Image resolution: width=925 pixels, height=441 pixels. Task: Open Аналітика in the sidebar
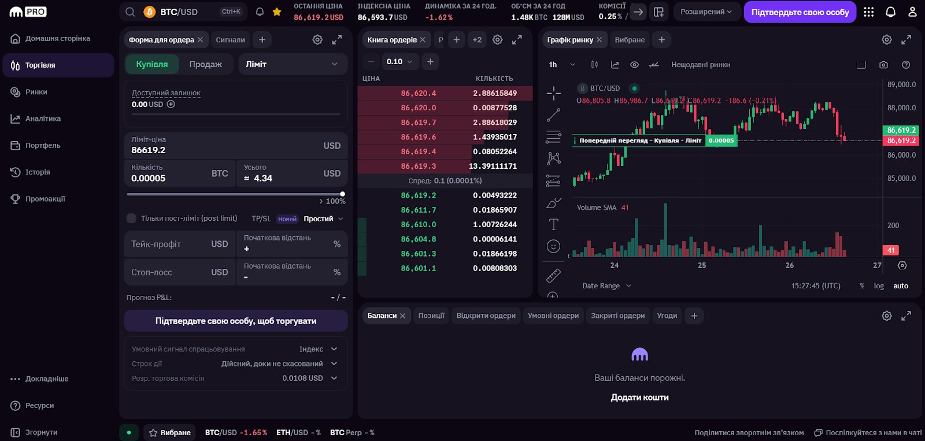pos(58,118)
